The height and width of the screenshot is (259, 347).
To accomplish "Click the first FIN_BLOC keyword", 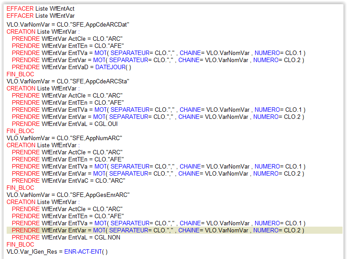I will click(x=20, y=74).
